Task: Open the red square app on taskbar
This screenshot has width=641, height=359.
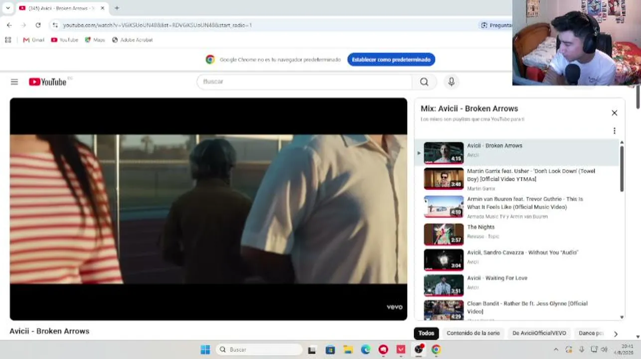Action: click(401, 350)
